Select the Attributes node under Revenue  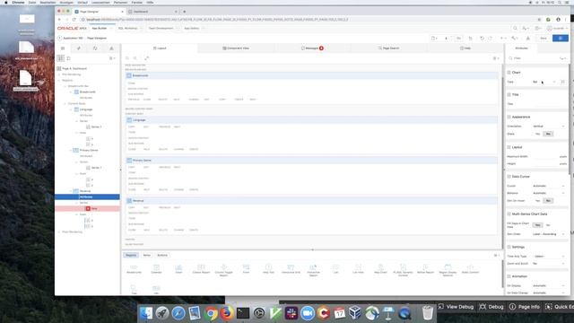(87, 197)
